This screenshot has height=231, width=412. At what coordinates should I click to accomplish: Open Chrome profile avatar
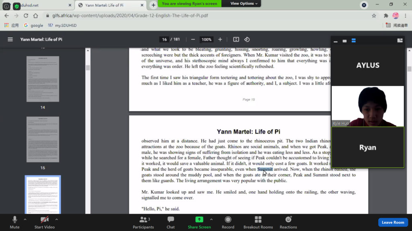point(396,16)
